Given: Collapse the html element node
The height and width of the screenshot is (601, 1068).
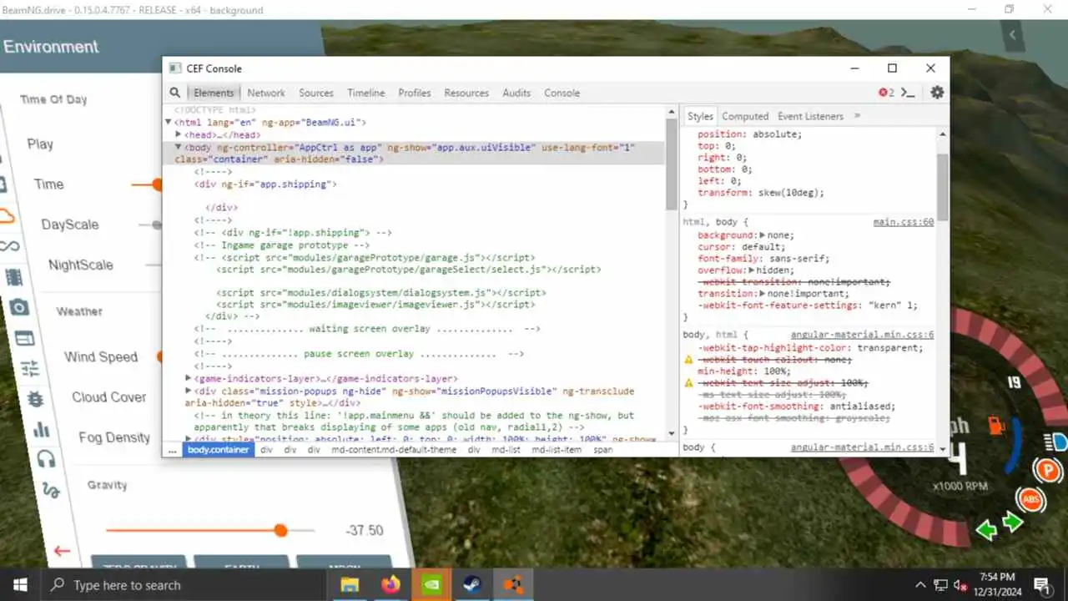Looking at the screenshot, I should (x=168, y=123).
